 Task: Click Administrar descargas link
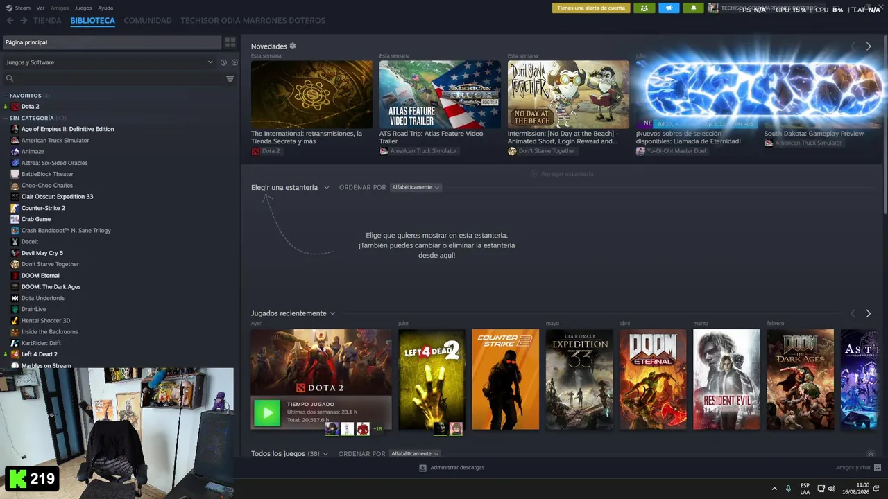457,468
